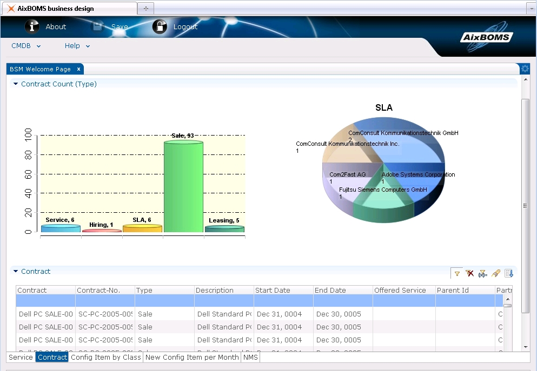Sort by the Contract-No. column header
Viewport: 537px width, 371px height.
(105, 291)
